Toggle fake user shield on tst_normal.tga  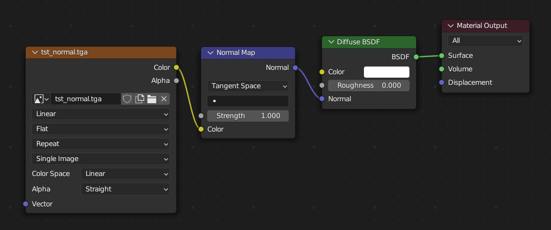point(127,99)
